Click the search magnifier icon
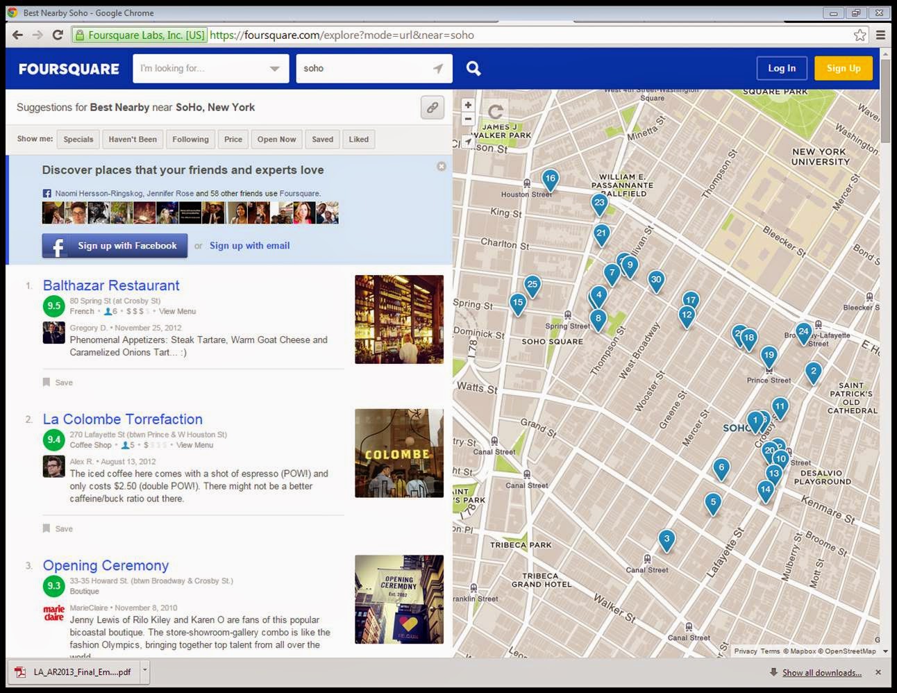Image resolution: width=897 pixels, height=693 pixels. point(473,68)
